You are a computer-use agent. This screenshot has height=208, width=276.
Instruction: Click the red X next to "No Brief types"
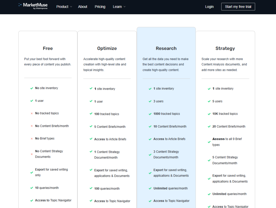tap(31, 138)
